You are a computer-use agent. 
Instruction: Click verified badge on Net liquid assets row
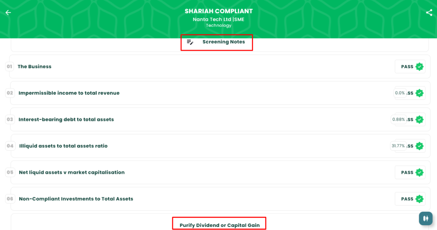[420, 172]
